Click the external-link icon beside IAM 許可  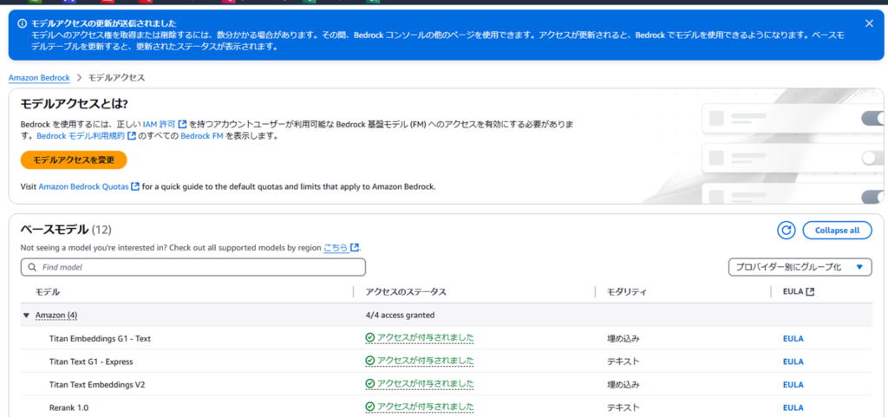click(x=182, y=124)
